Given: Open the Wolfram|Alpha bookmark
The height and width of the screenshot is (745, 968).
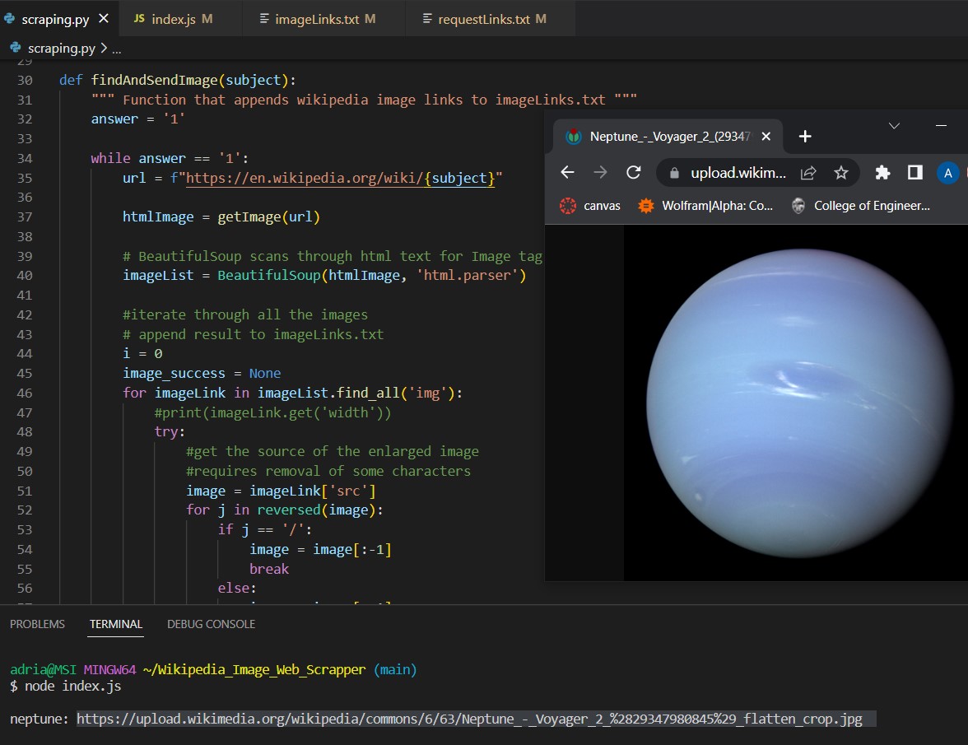Looking at the screenshot, I should click(x=706, y=206).
